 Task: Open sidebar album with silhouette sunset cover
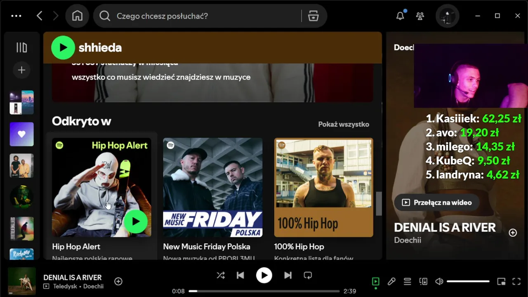pos(21,229)
